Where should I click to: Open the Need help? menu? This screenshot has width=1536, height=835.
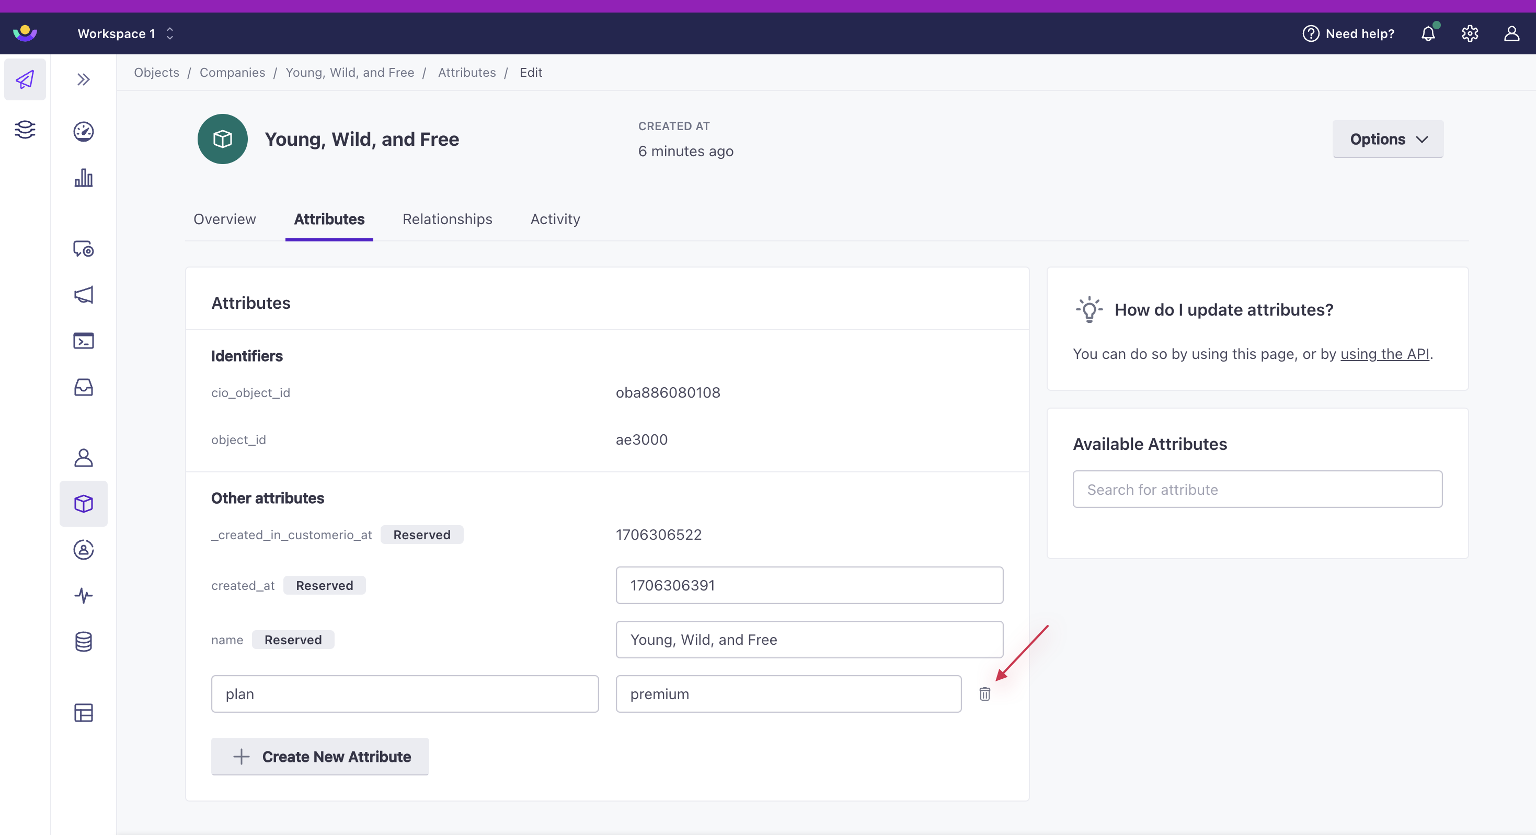pyautogui.click(x=1348, y=33)
